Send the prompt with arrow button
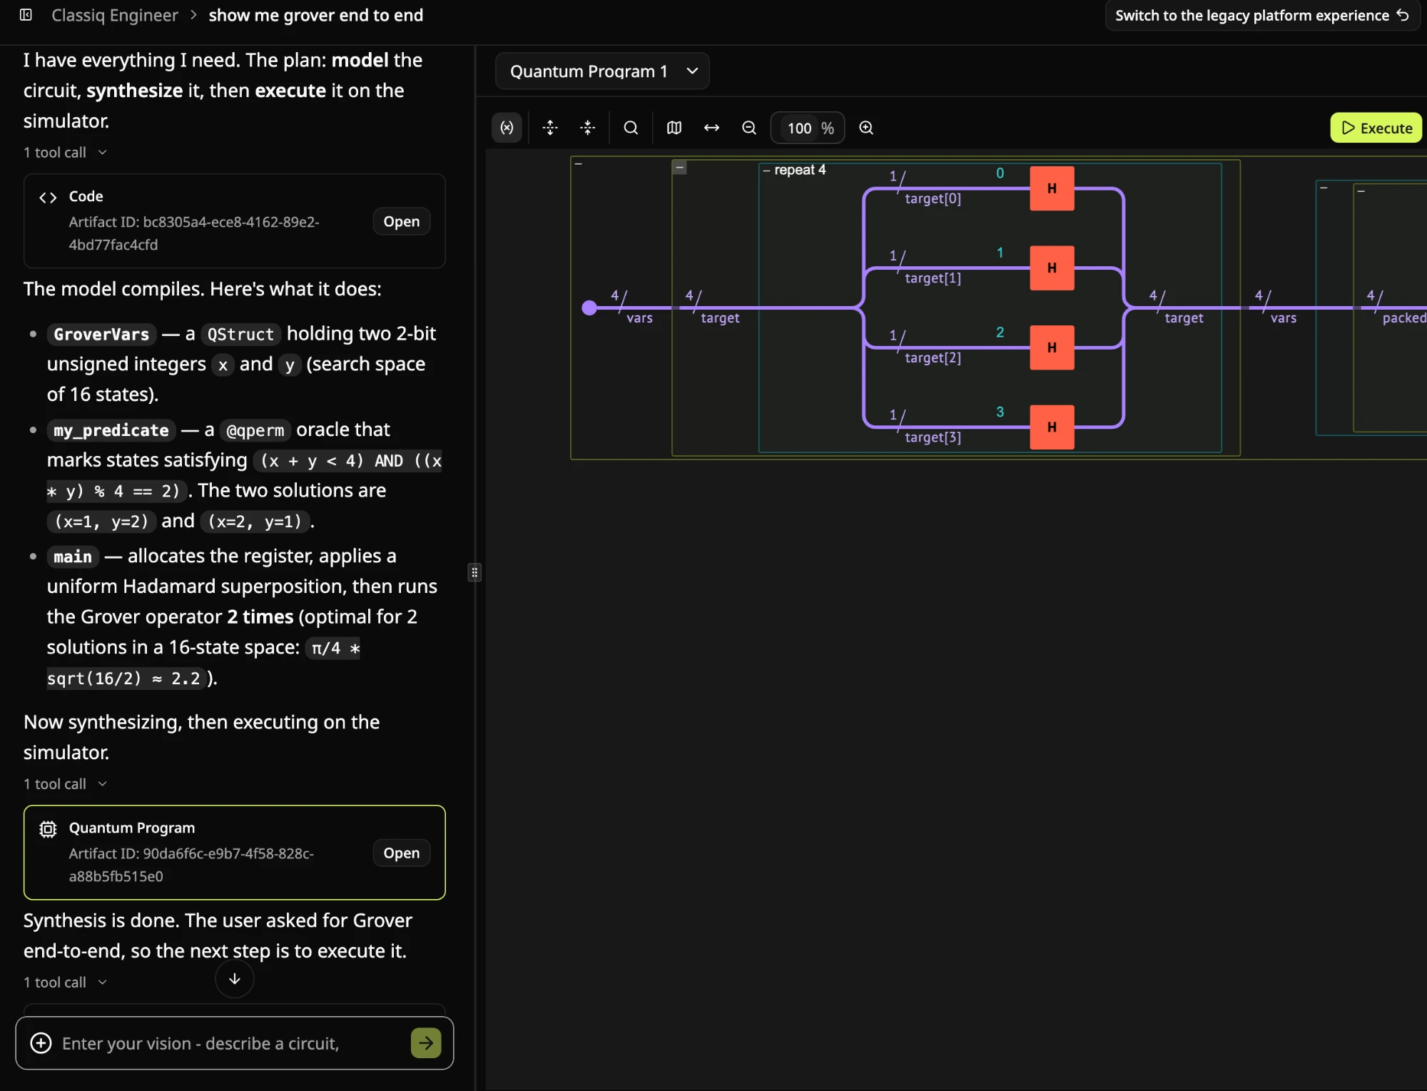The height and width of the screenshot is (1091, 1427). 426,1043
